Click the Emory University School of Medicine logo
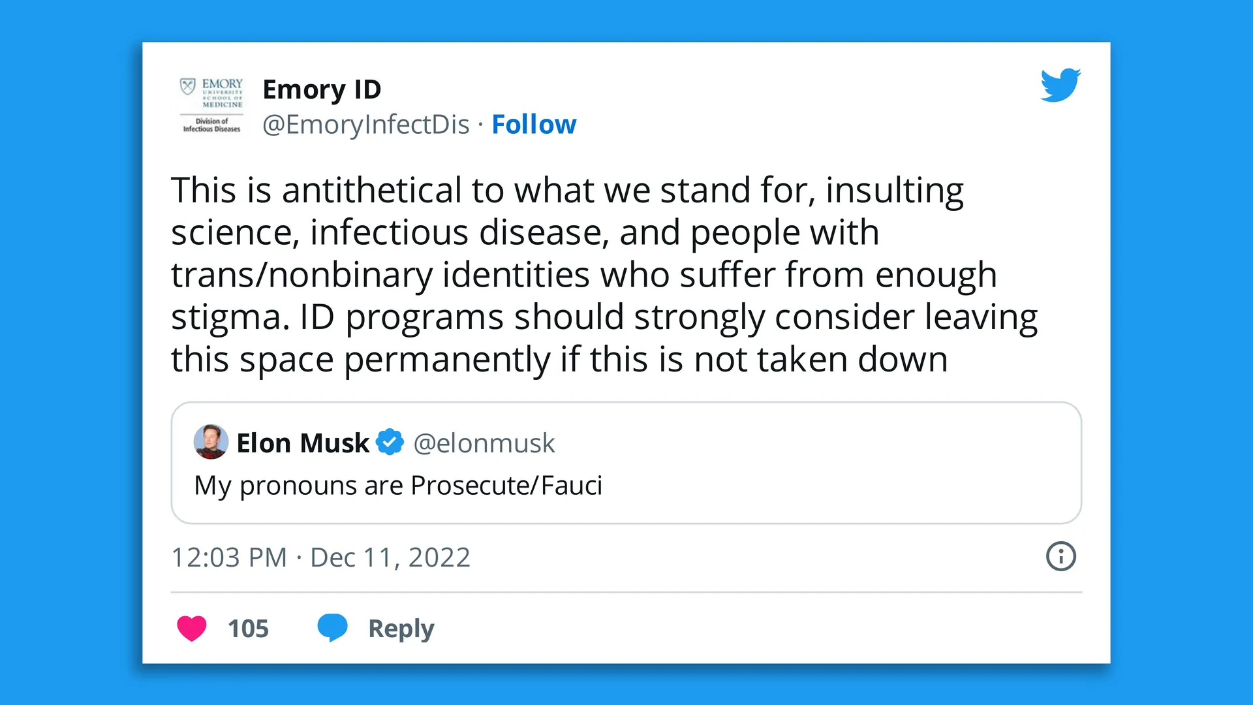1253x705 pixels. tap(211, 106)
